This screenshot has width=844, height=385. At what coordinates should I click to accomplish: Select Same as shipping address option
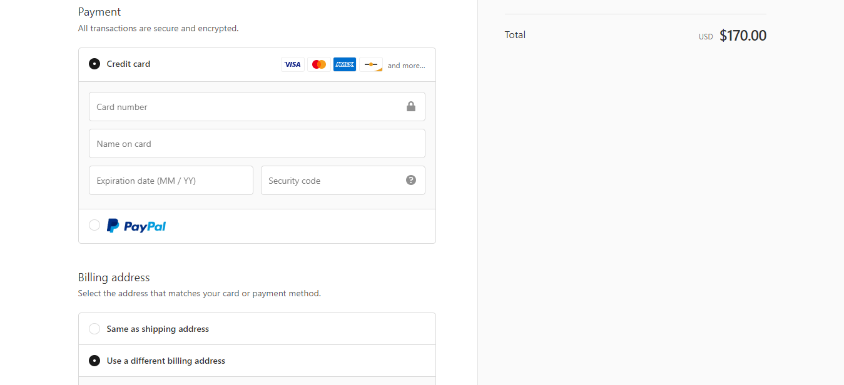[94, 329]
